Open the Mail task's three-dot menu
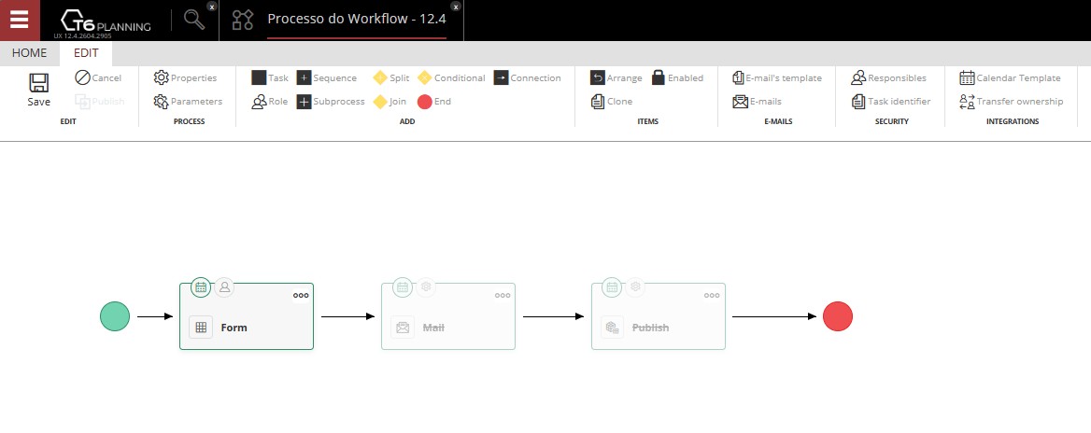Viewport: 1091px width, 433px height. point(503,296)
